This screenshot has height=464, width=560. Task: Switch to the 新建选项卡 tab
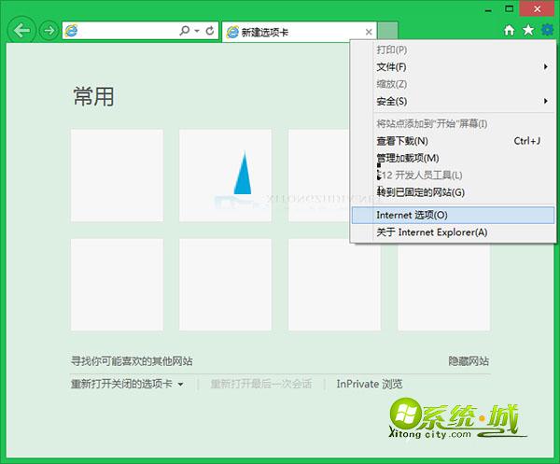click(300, 32)
